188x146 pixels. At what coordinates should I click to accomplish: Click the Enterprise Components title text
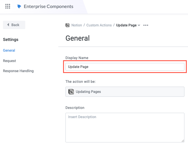pyautogui.click(x=48, y=6)
